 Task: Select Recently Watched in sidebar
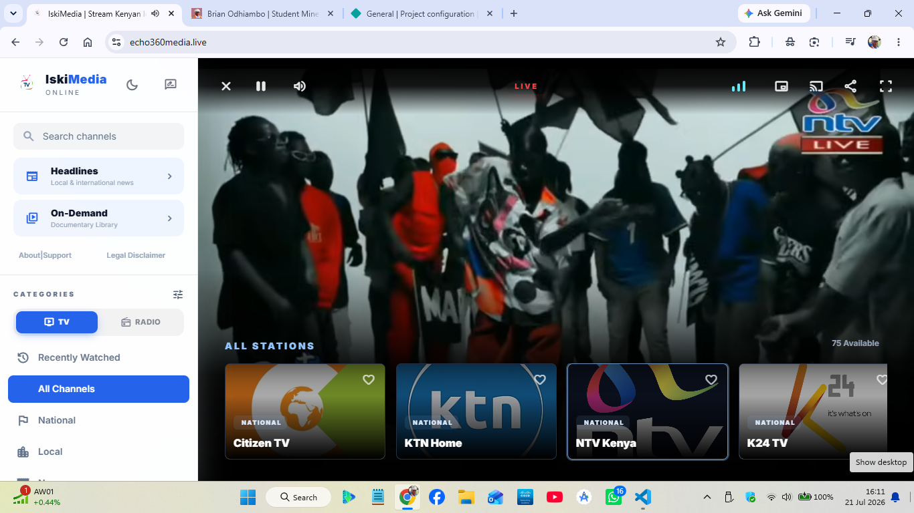click(98, 357)
